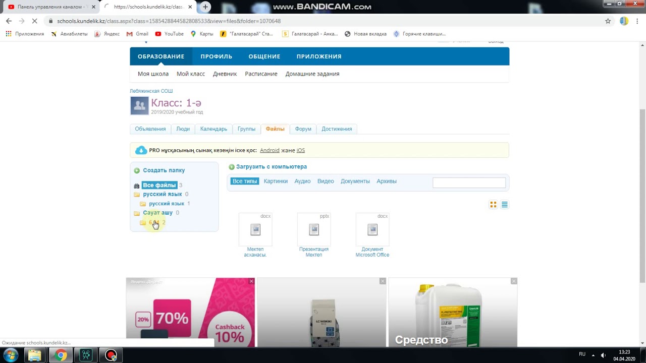Close the LC Waikiki socks ad
This screenshot has width=646, height=363.
[x=383, y=281]
